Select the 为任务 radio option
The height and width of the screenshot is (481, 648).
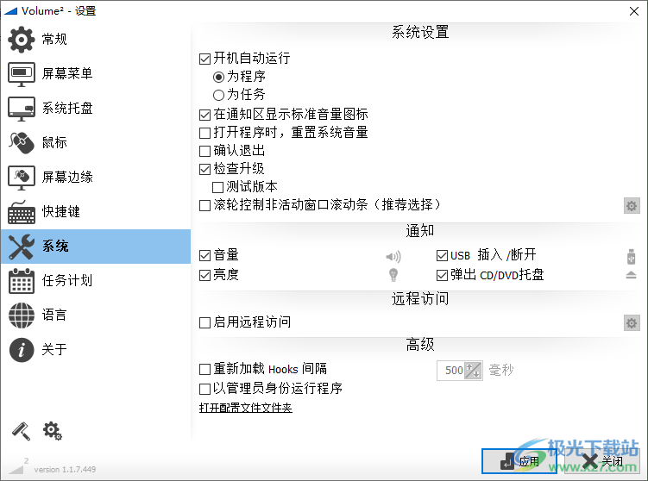pos(218,94)
